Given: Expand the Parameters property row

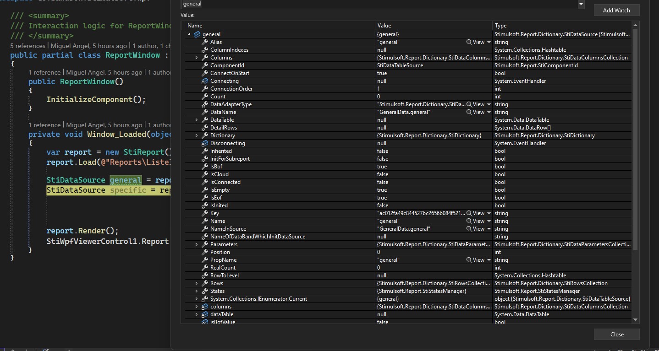Looking at the screenshot, I should (197, 244).
